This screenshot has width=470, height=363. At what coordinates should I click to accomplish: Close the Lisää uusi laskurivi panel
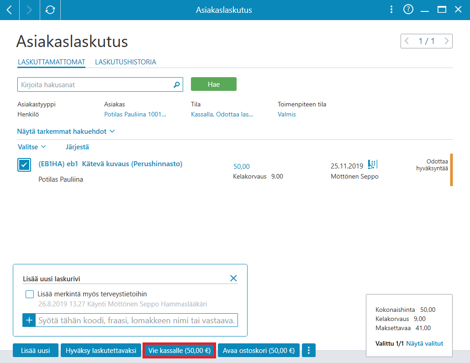coord(233,278)
